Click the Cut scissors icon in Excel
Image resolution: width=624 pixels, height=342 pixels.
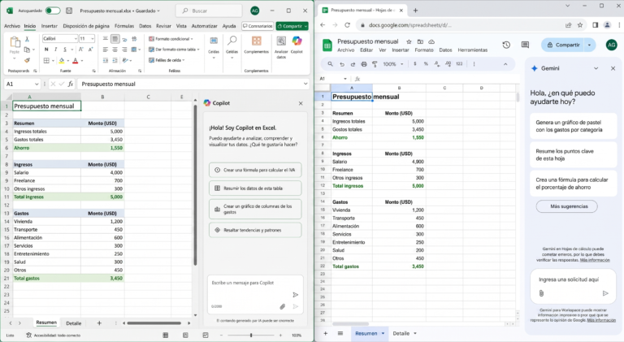[x=27, y=39]
